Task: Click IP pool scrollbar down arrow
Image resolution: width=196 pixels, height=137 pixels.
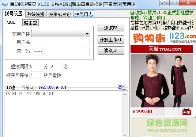Action: (x=125, y=135)
